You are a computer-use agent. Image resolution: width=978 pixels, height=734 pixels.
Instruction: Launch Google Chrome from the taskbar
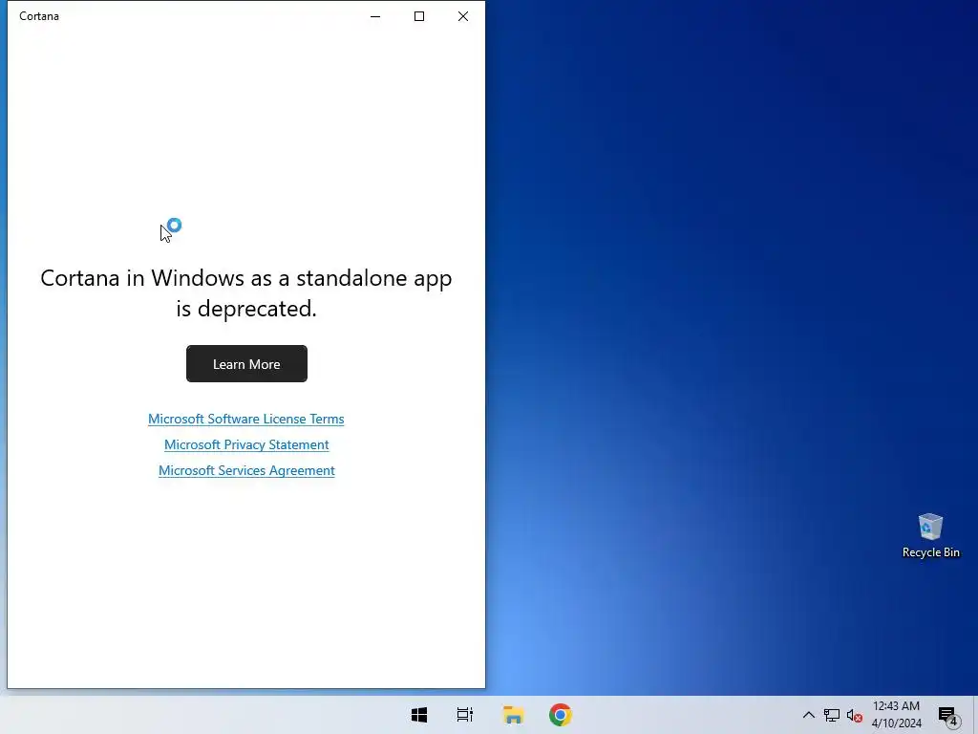click(560, 715)
